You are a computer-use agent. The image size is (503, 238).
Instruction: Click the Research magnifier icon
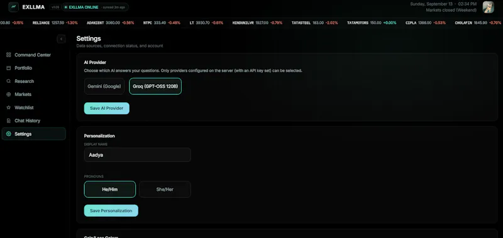pos(9,81)
